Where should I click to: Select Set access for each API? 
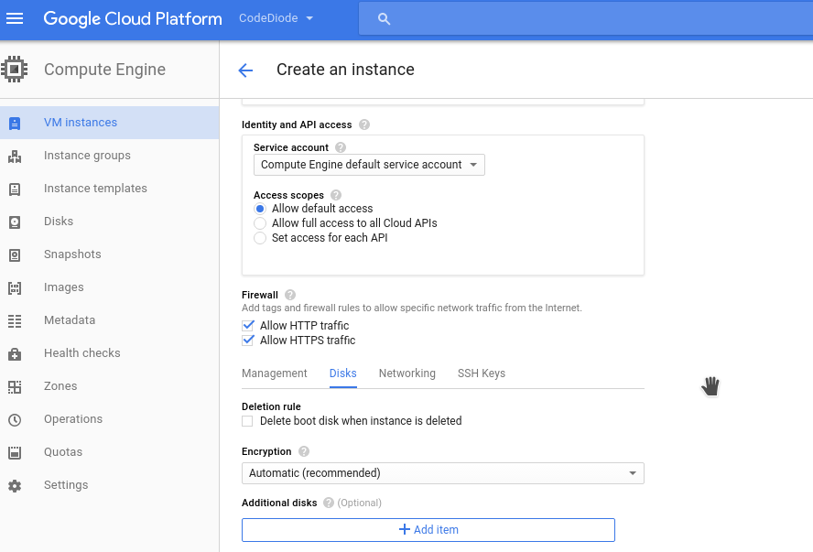coord(260,238)
